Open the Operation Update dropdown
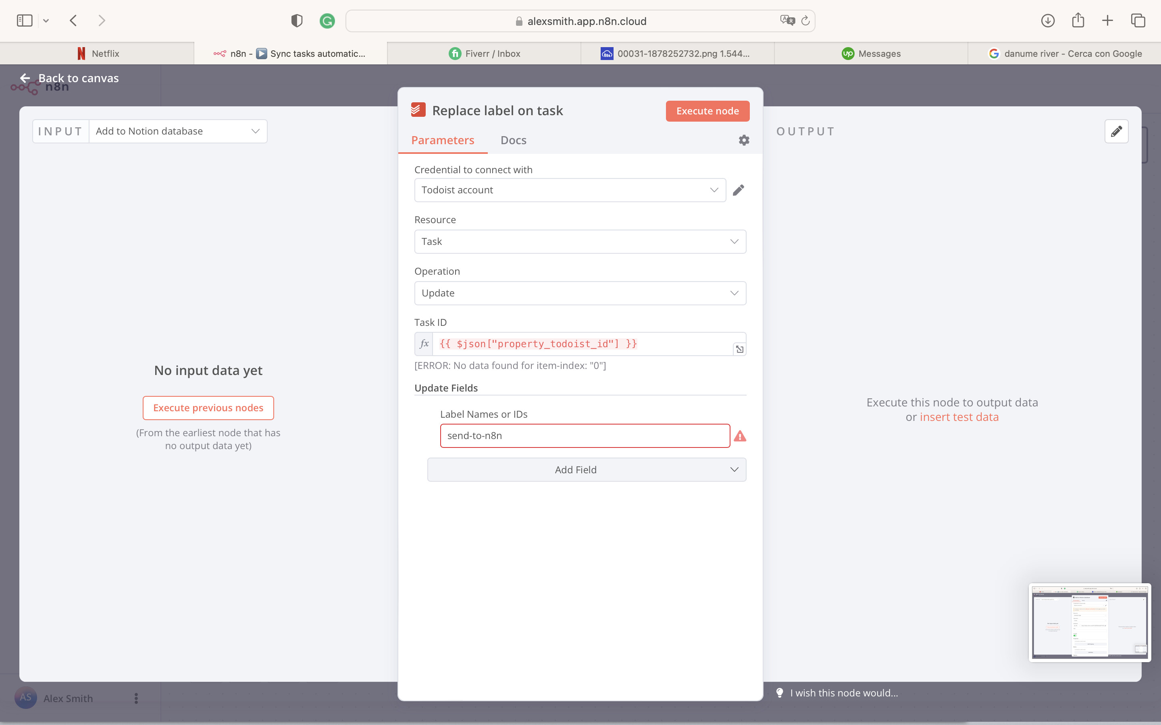 580,293
